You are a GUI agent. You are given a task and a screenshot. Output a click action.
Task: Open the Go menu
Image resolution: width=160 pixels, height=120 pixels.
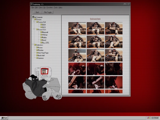coord(44,8)
